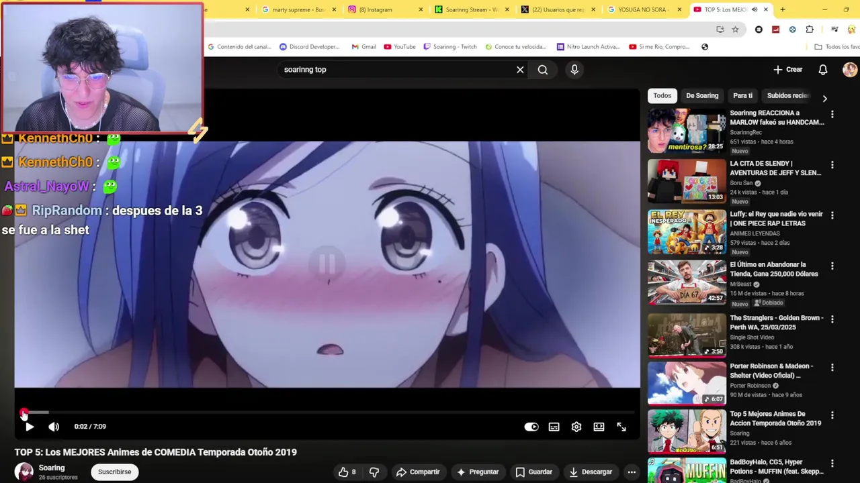The image size is (860, 483).
Task: Open options for 'BadBoyHalo, CG5' MUFFIN video
Action: pos(832,464)
